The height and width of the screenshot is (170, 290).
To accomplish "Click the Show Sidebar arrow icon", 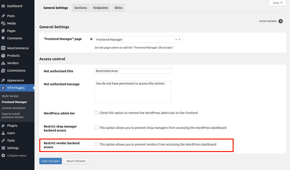I will click(x=281, y=21).
